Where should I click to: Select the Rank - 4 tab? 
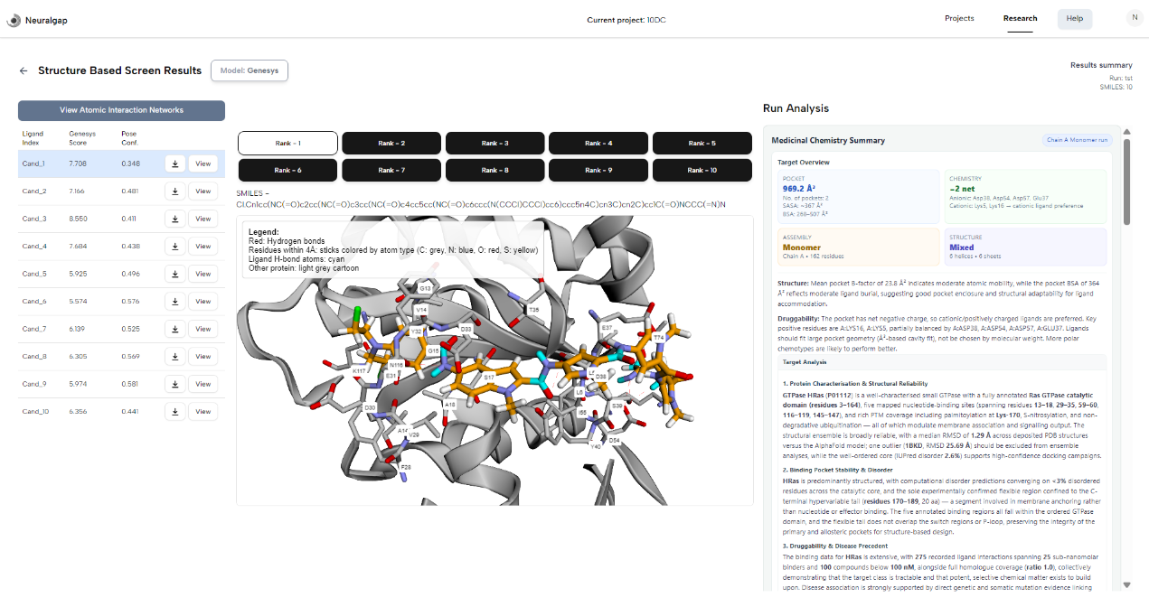[598, 143]
